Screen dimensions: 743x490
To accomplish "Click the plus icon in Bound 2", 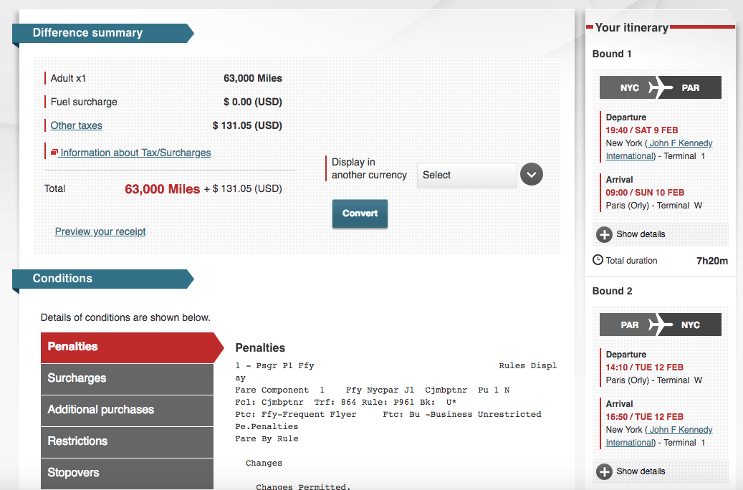I will click(605, 471).
